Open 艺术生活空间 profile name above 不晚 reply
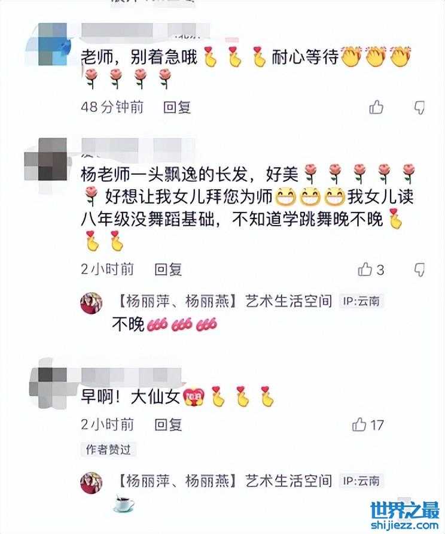This screenshot has height=534, width=445. (x=225, y=301)
